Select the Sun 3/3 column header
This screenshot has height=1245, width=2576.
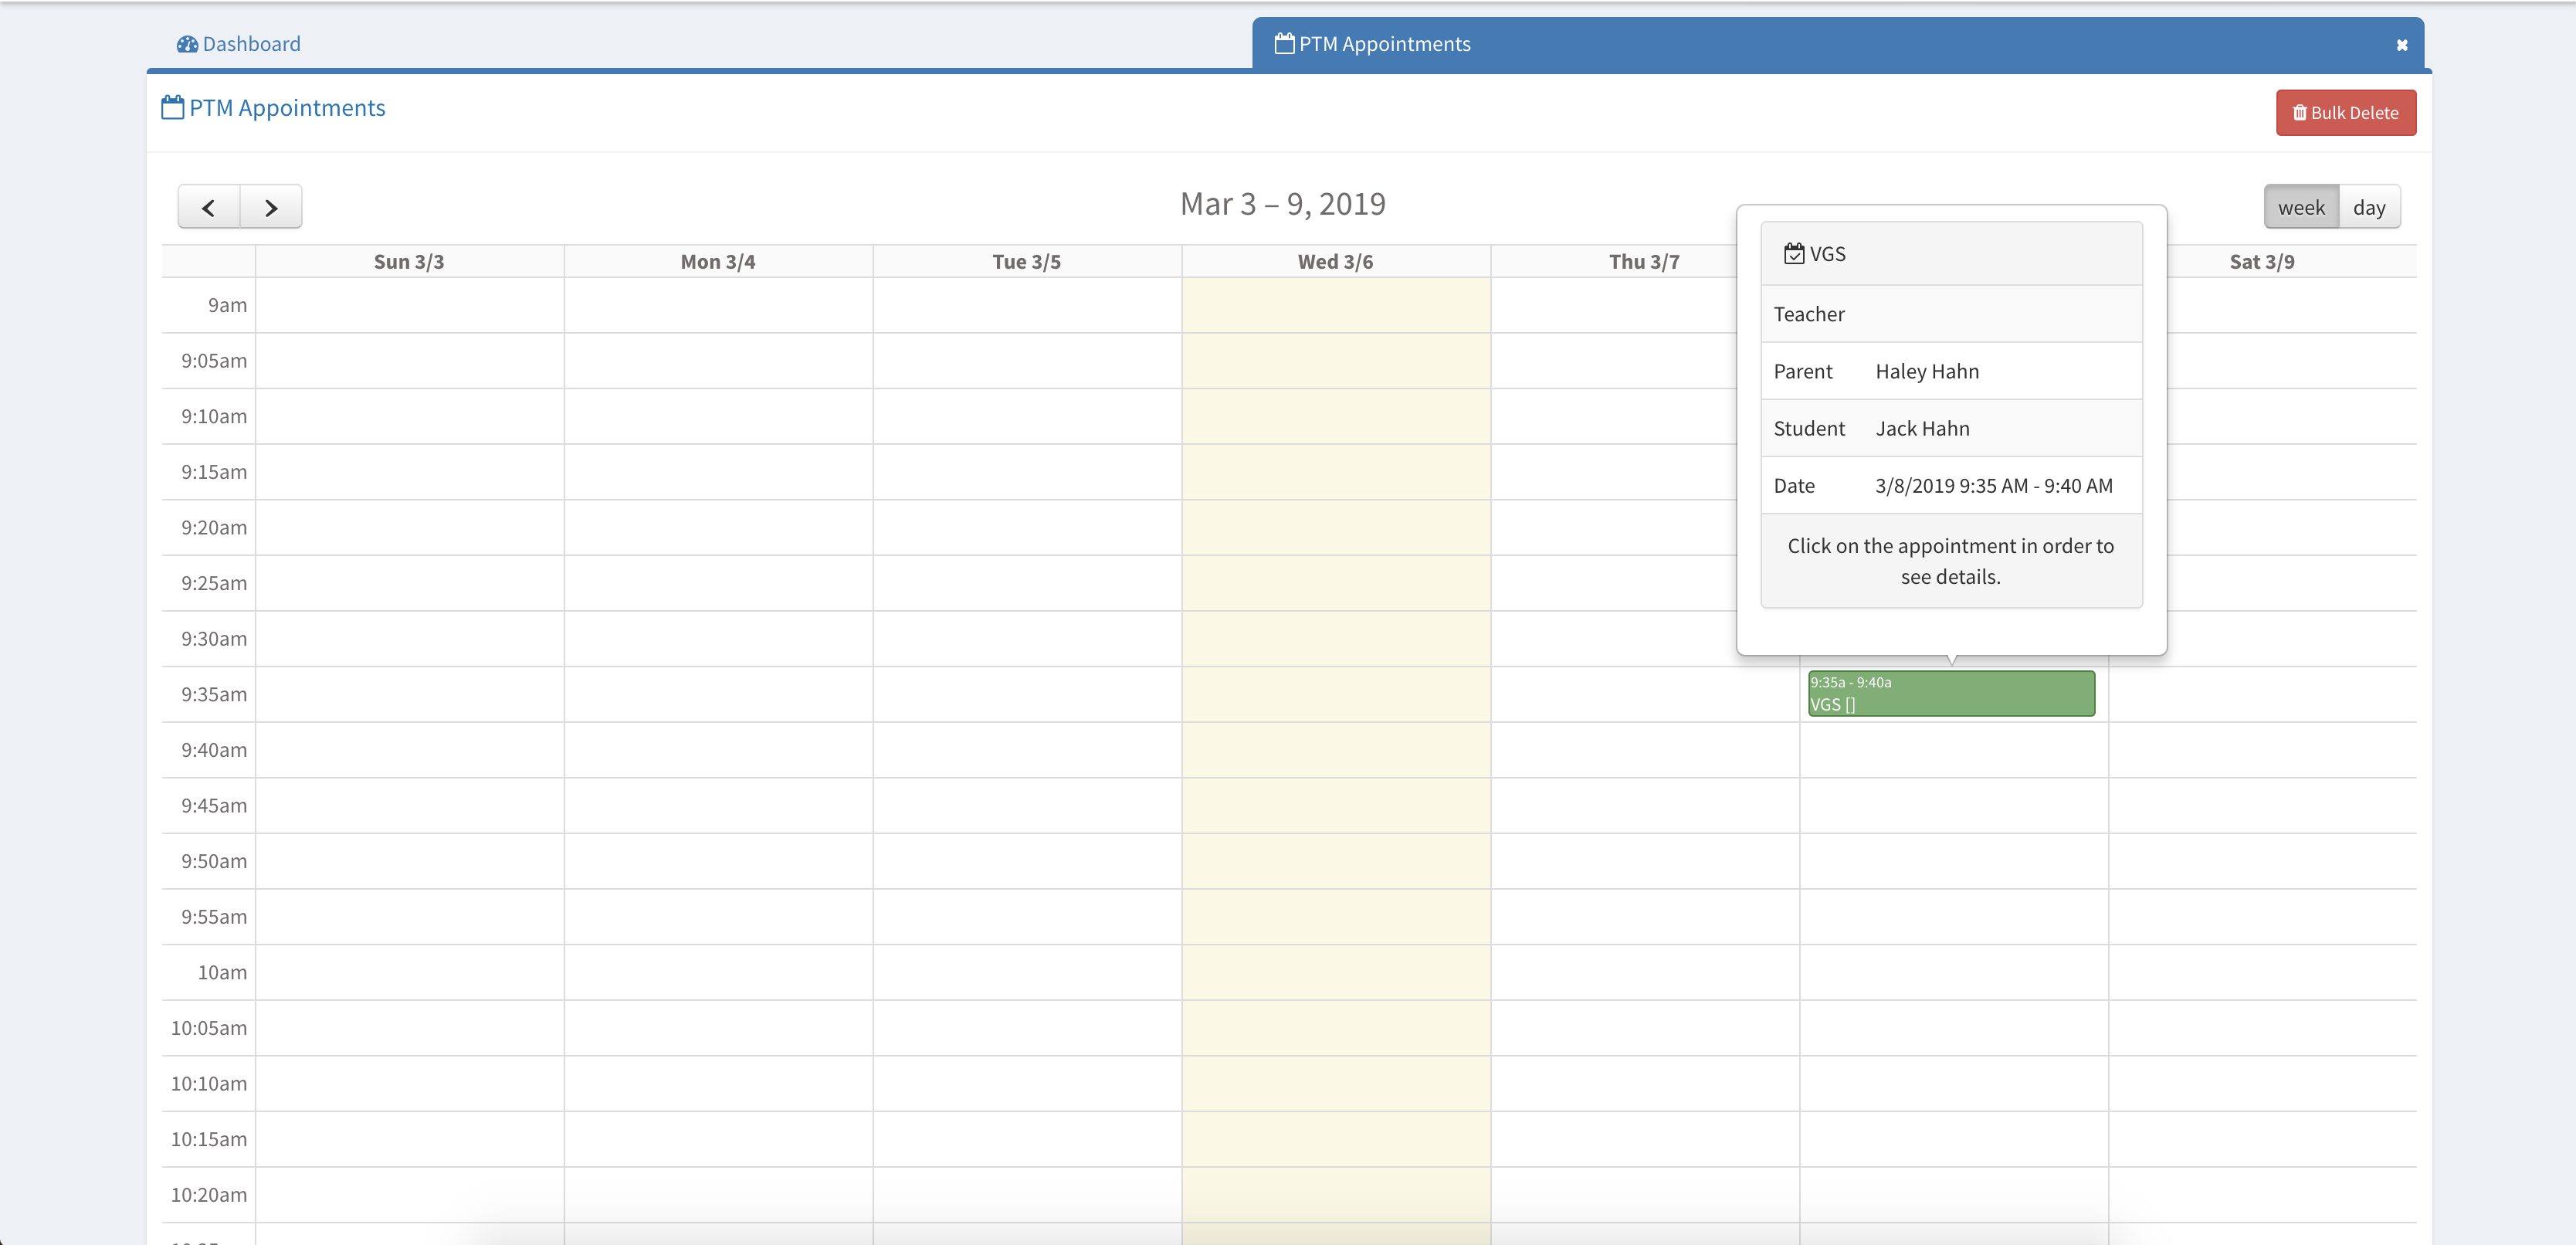click(409, 262)
